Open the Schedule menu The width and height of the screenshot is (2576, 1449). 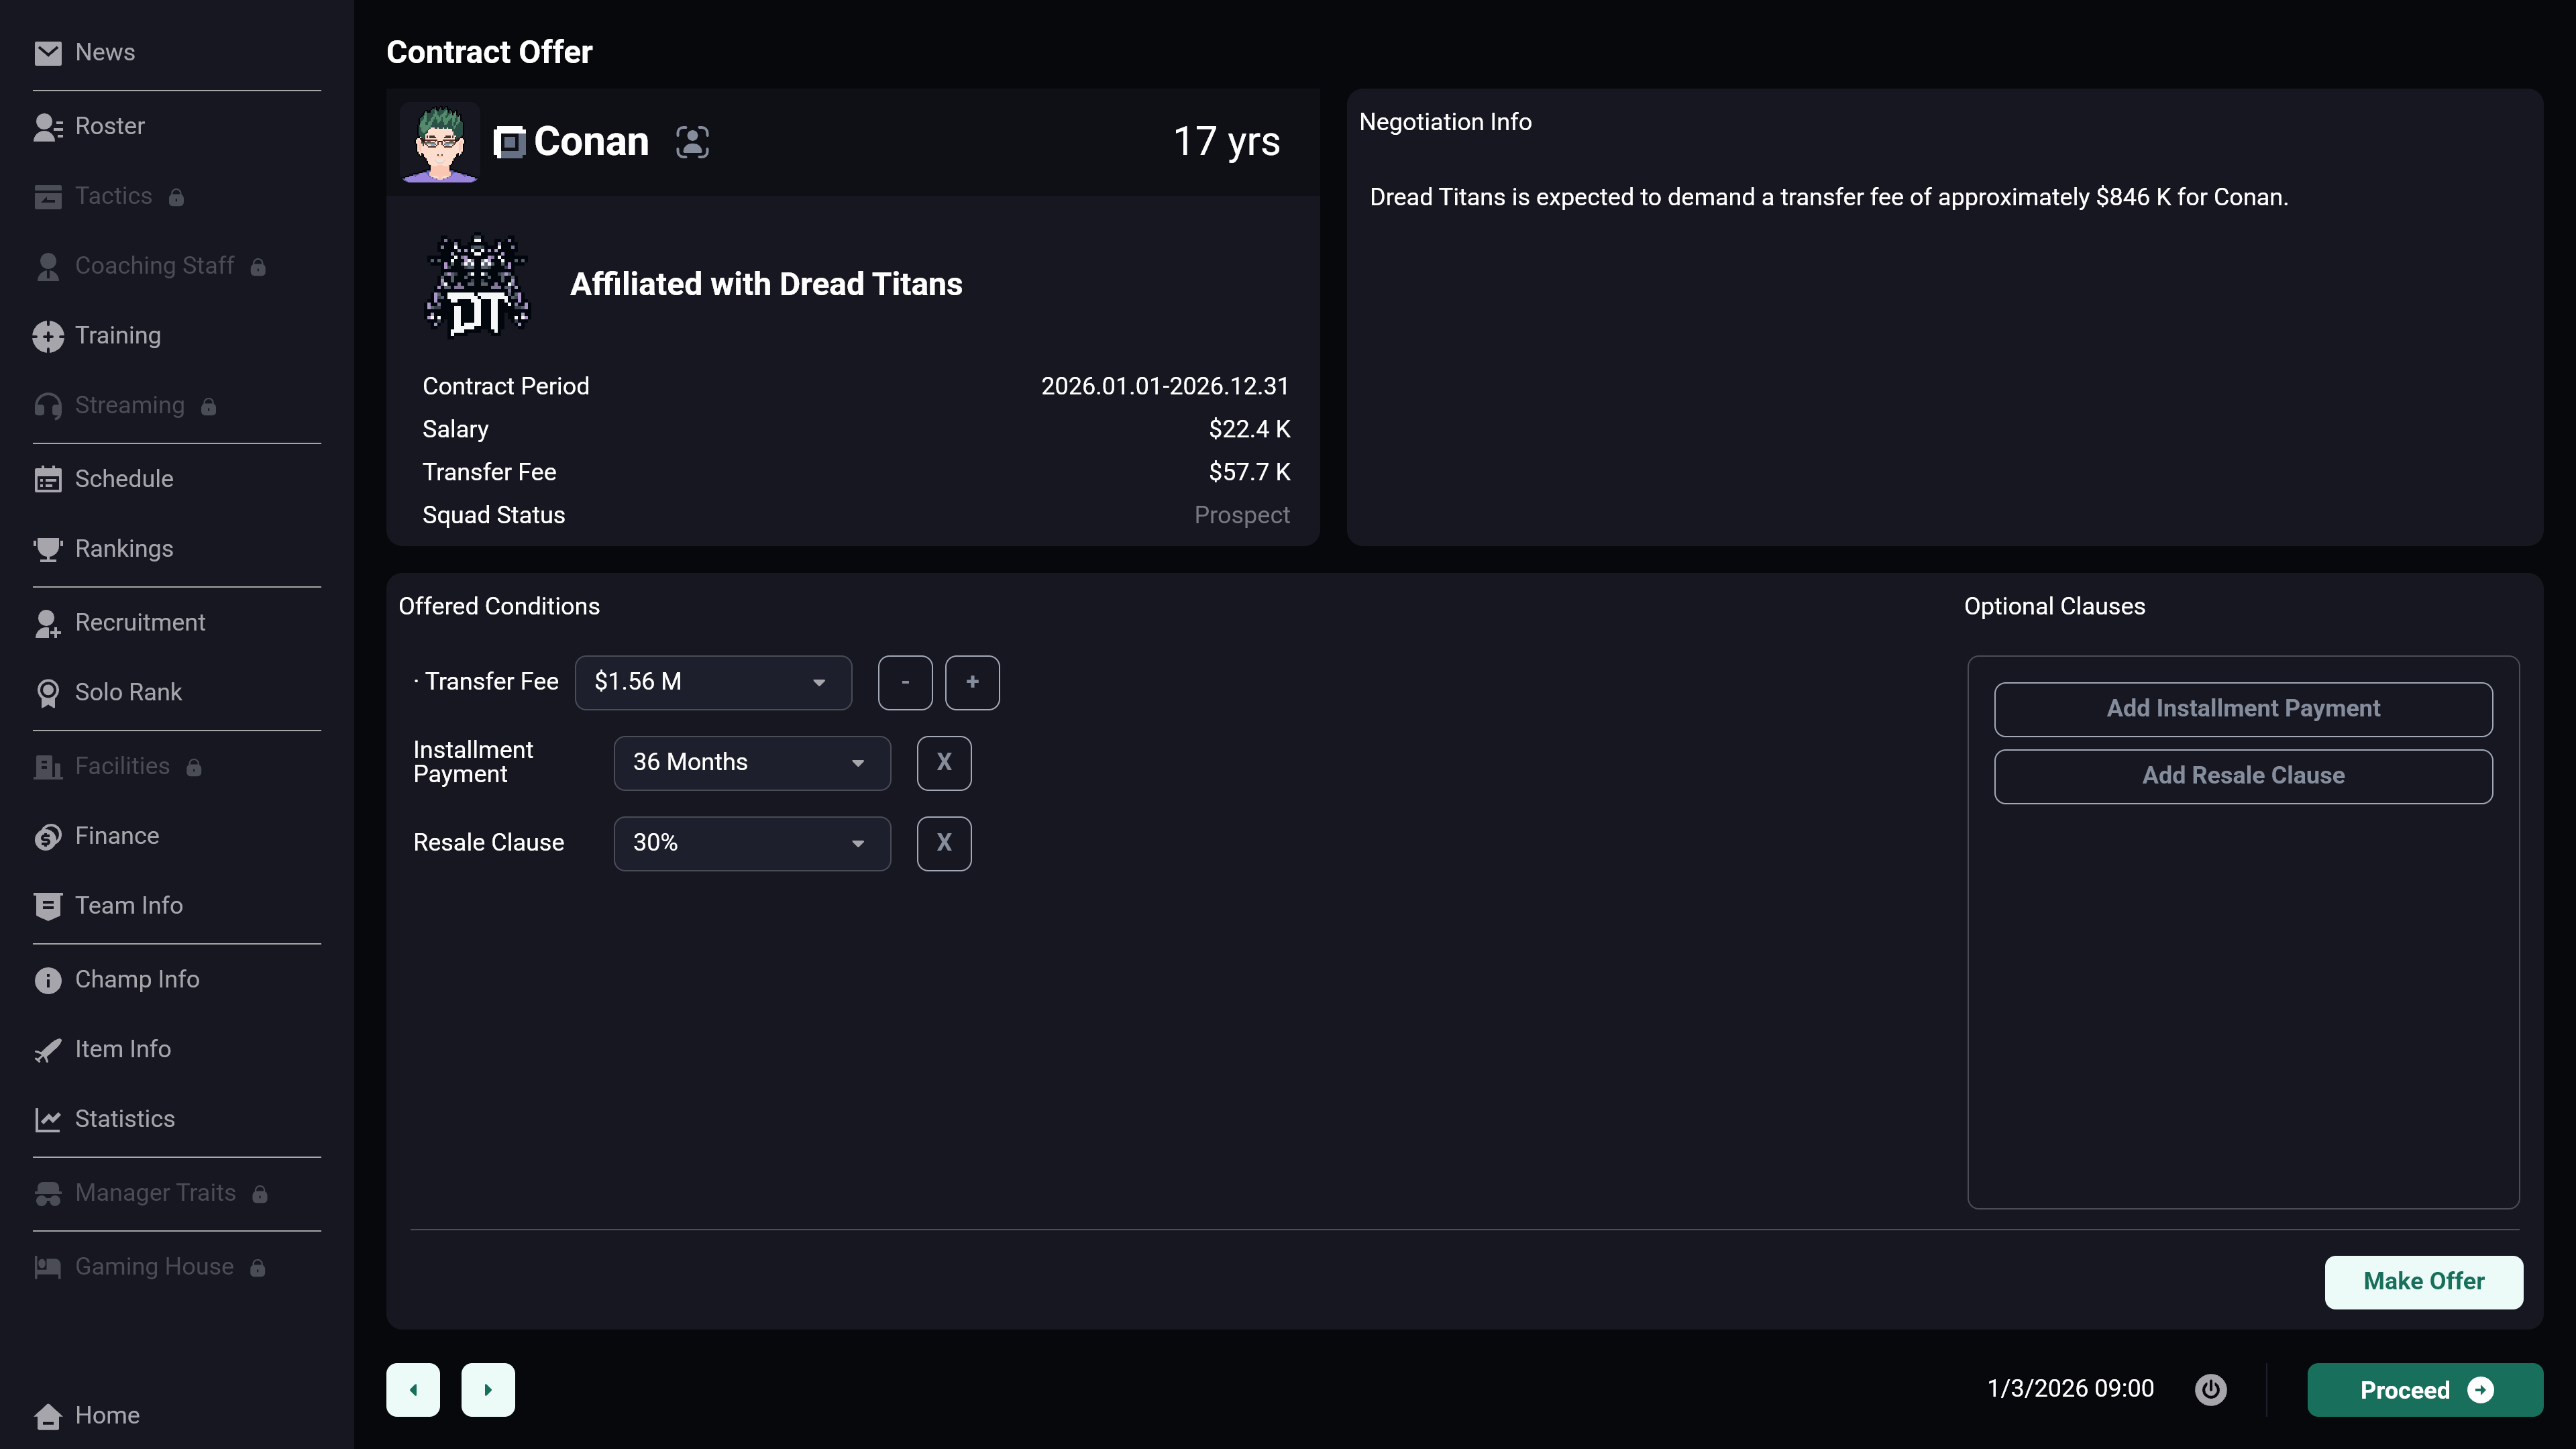[x=124, y=480]
